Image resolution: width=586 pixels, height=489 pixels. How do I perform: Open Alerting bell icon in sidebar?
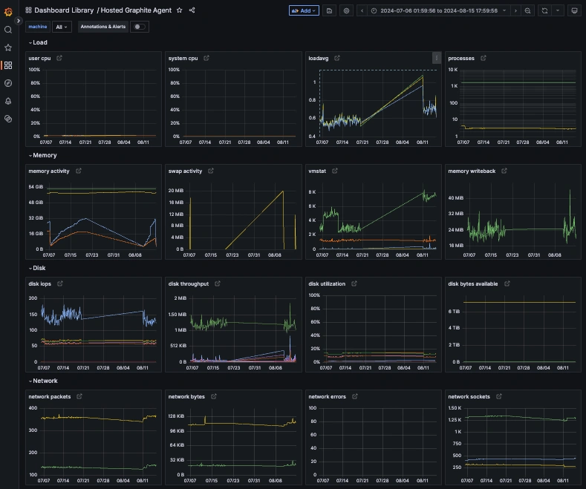pyautogui.click(x=8, y=101)
